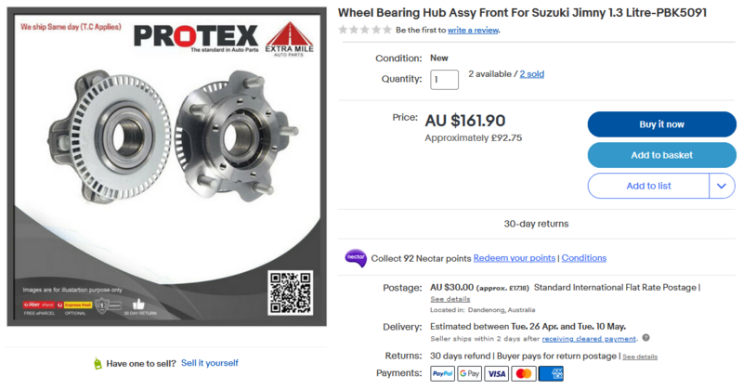
Task: Click the Buy it now button
Action: [x=662, y=124]
